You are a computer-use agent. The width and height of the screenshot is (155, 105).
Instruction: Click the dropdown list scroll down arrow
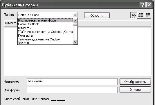pos(75,42)
